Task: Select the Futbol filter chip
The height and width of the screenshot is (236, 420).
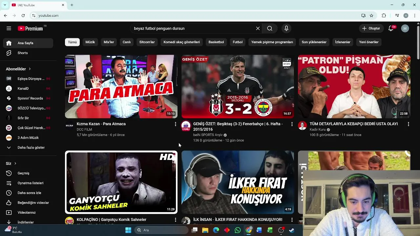Action: click(x=238, y=42)
